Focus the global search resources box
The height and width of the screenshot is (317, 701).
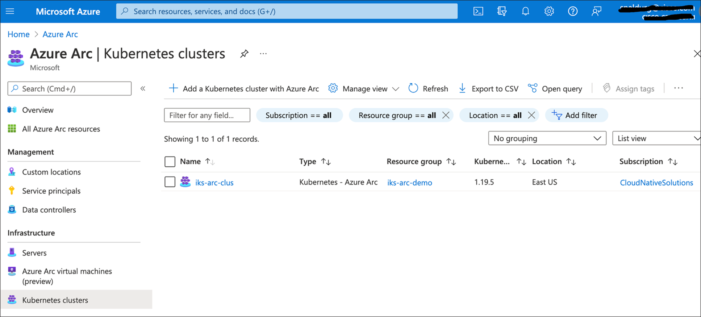click(287, 11)
